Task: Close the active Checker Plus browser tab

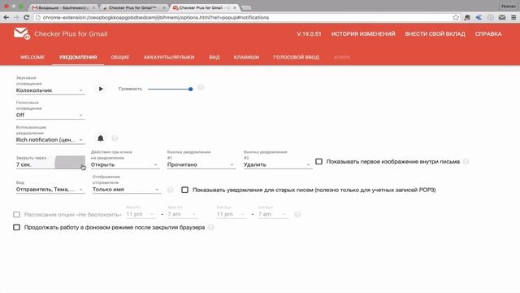Action: pyautogui.click(x=234, y=7)
